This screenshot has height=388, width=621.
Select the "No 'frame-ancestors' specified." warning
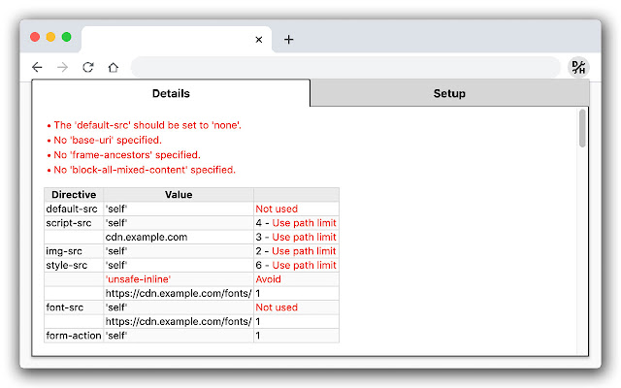(127, 155)
